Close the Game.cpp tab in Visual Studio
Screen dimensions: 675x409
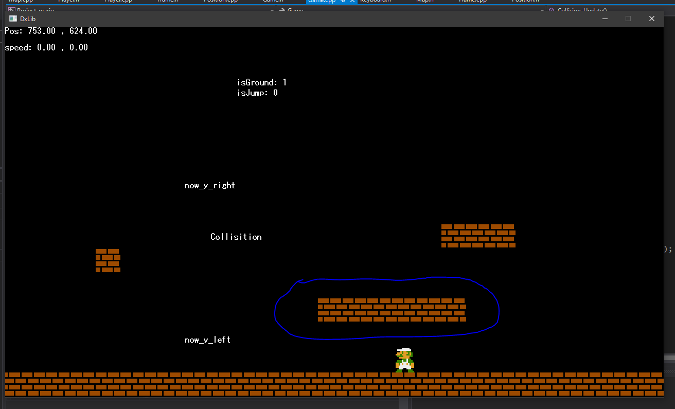click(x=352, y=2)
